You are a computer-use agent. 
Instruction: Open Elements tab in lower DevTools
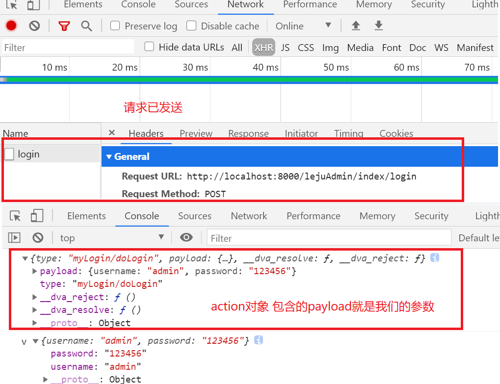tap(86, 216)
